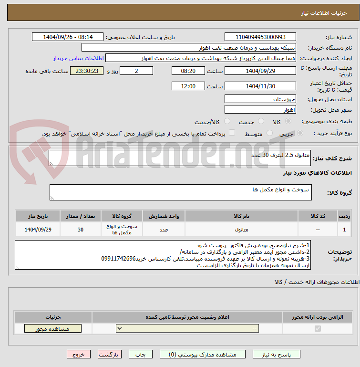Click the کد کالا column header

coord(318,216)
